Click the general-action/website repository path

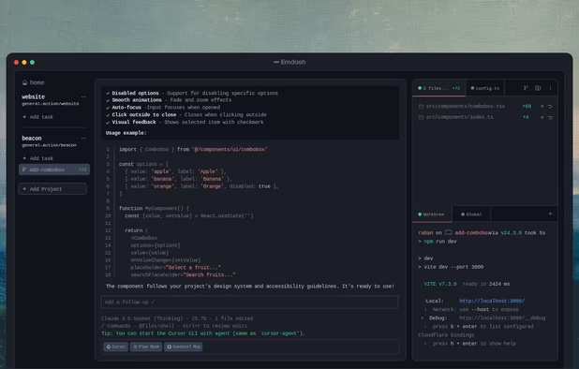(x=51, y=104)
